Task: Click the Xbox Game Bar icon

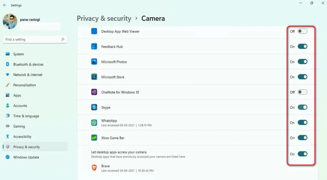Action: (94, 138)
